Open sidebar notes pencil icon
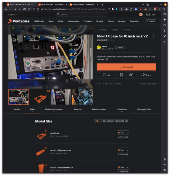 pyautogui.click(x=165, y=36)
